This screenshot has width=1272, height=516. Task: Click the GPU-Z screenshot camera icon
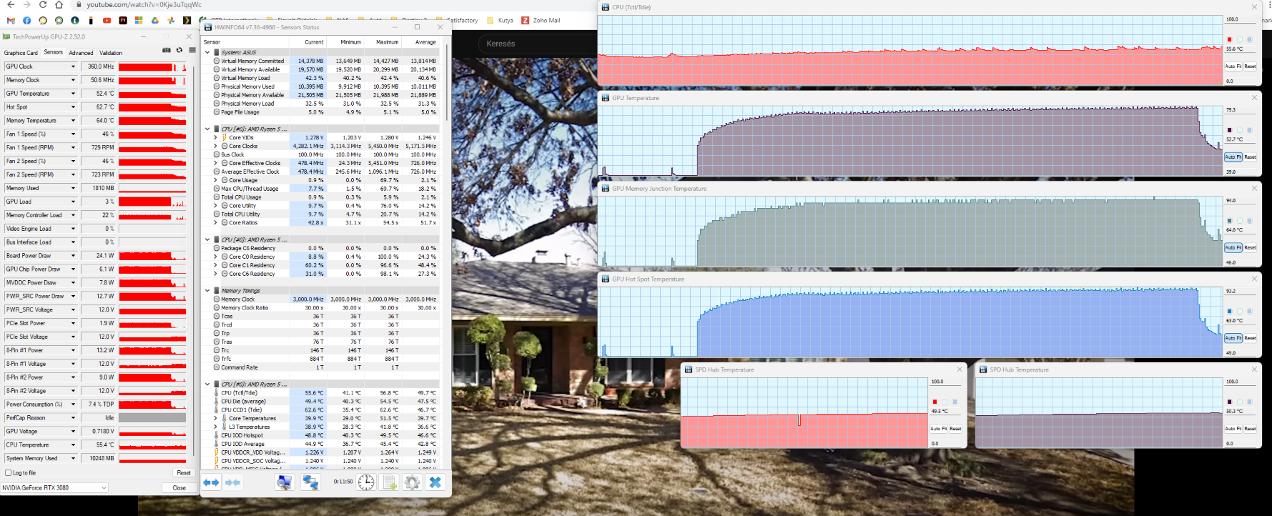[167, 51]
